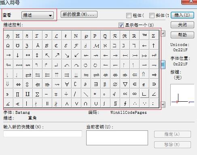The height and width of the screenshot is (155, 197).
Task: Pick the north-west arrow ↖ symbol
Action: [x=47, y=55]
